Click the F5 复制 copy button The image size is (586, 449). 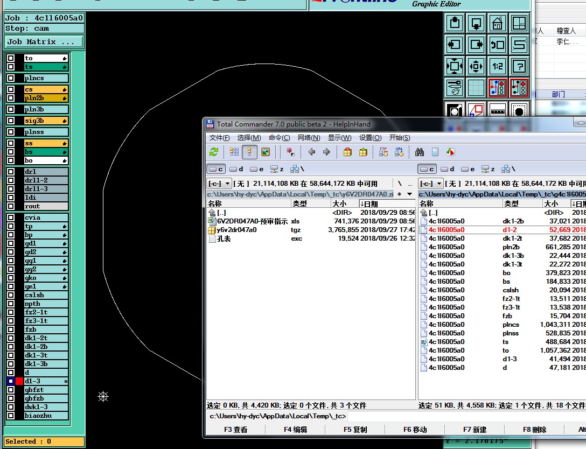(355, 429)
